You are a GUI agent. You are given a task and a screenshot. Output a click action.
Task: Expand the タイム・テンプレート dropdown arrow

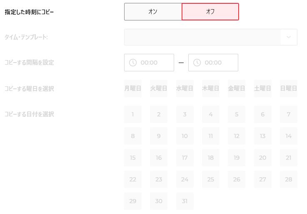[289, 37]
